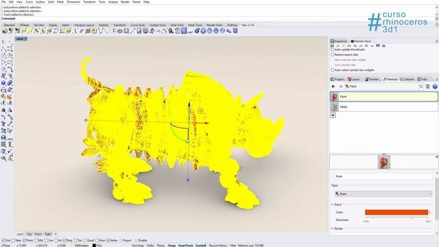
Task: Open the materials panel menu icon
Action: (428, 86)
